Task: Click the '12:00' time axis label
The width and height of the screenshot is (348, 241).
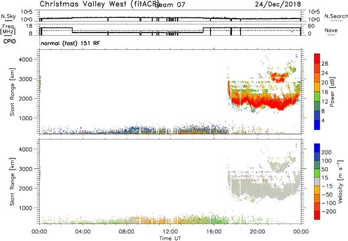Action: click(170, 232)
